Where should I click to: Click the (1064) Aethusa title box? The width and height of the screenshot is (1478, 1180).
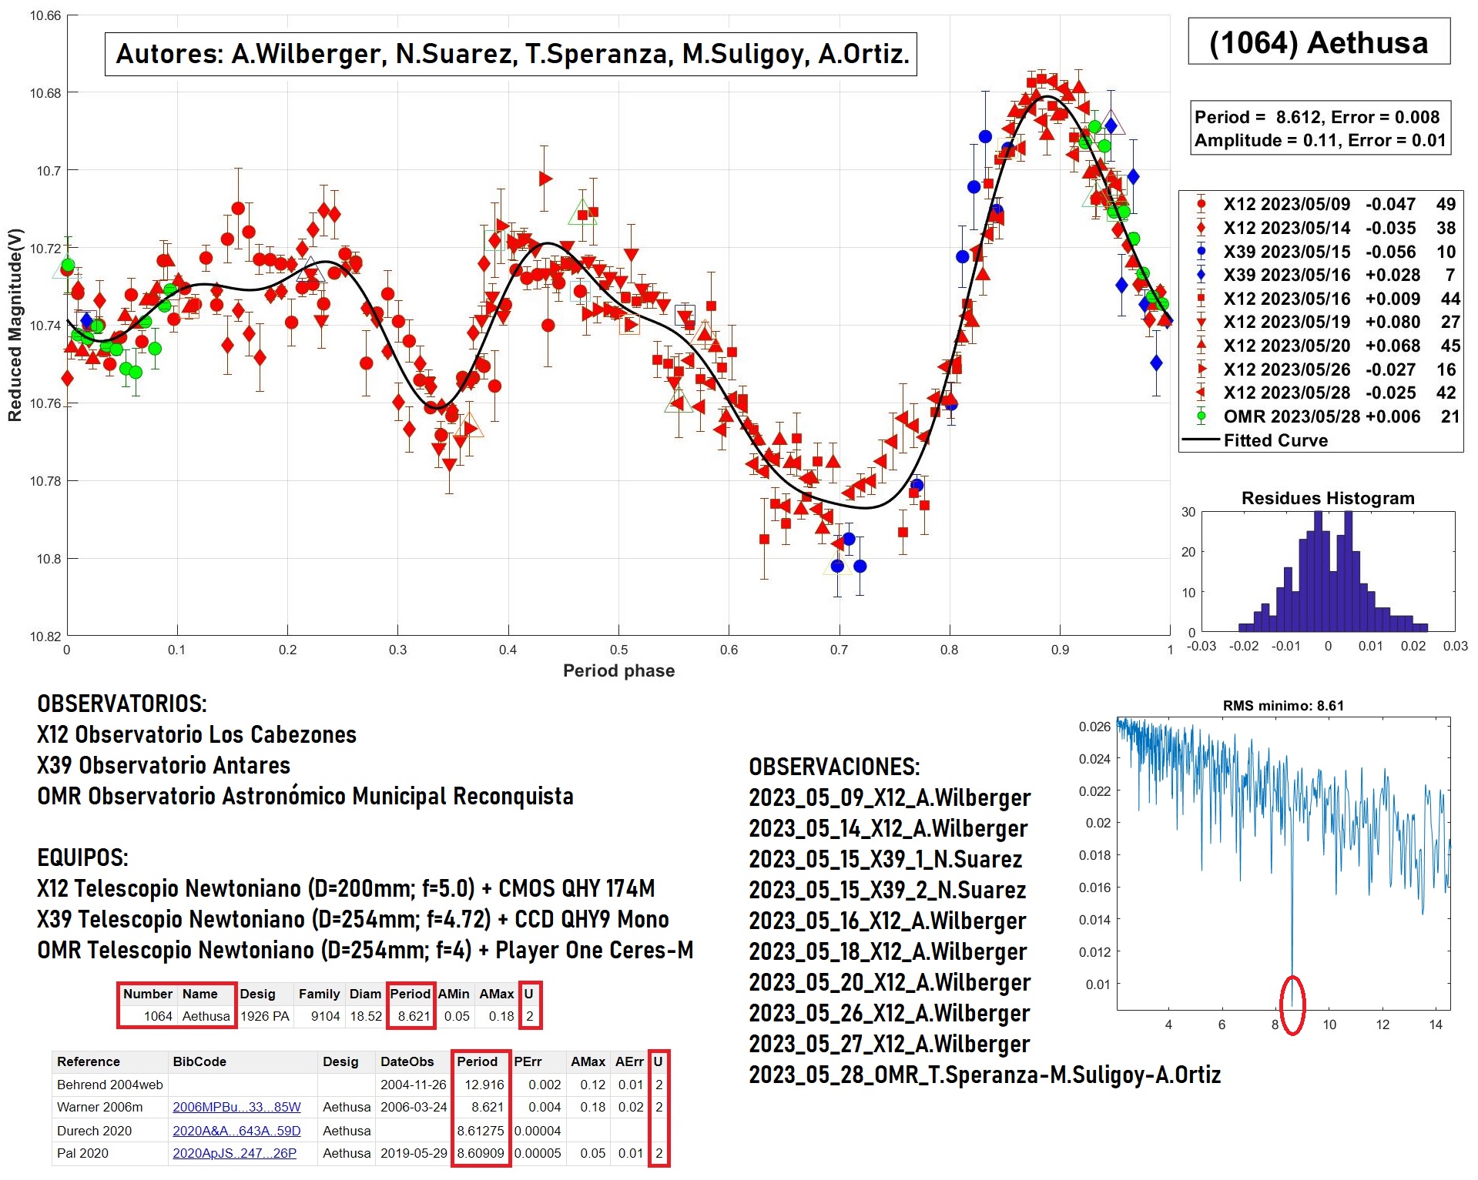(1319, 42)
